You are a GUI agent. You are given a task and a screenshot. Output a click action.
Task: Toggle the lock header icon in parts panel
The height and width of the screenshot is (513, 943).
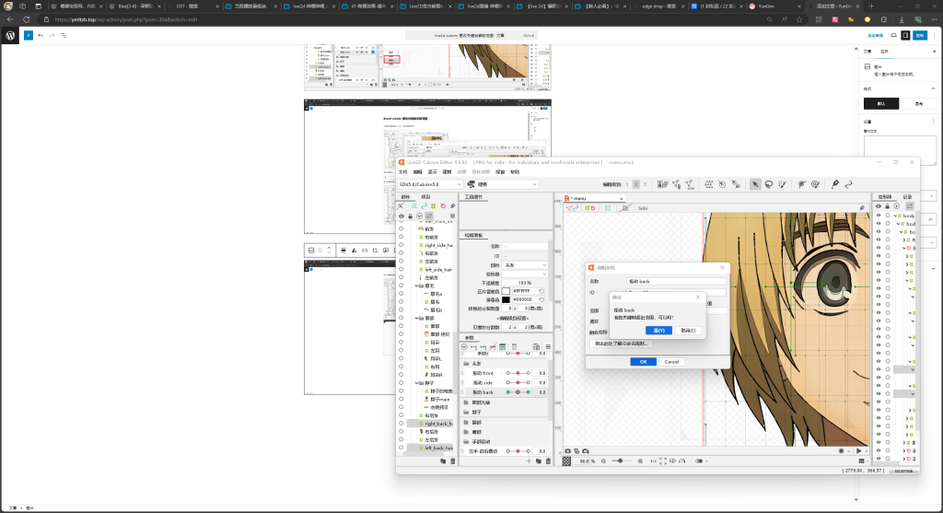tap(410, 216)
